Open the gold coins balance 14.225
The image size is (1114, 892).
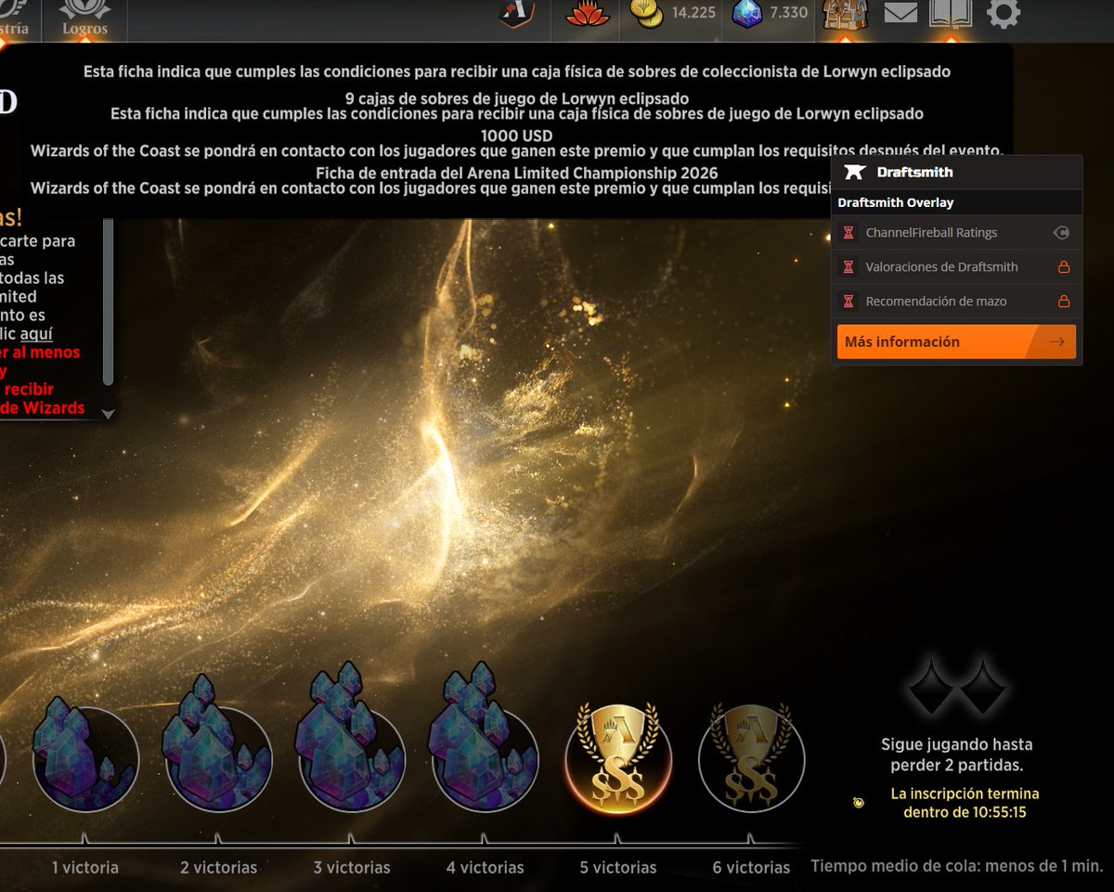pyautogui.click(x=673, y=13)
